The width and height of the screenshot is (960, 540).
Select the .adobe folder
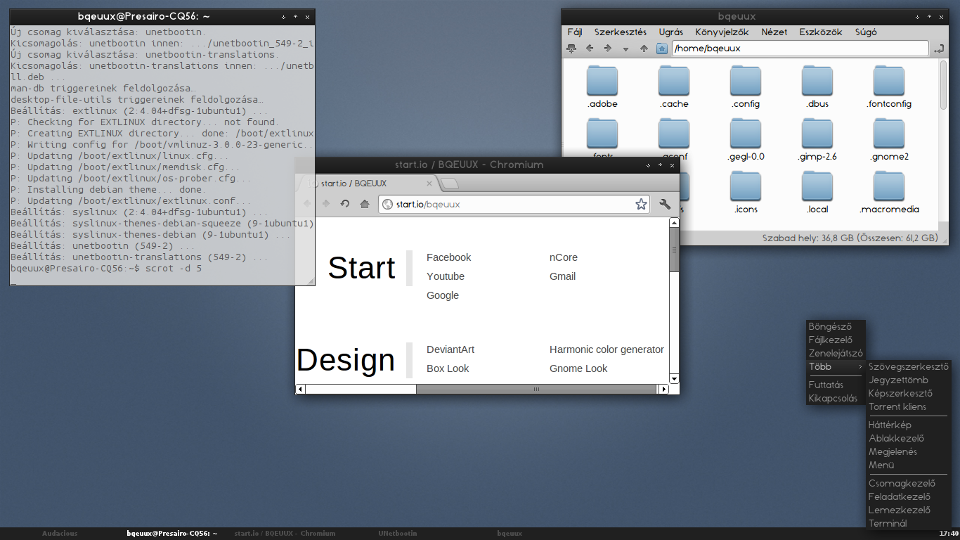[602, 87]
